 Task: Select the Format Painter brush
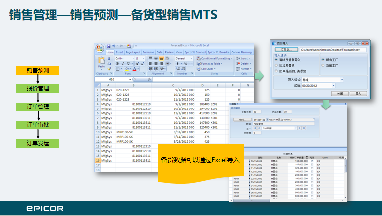pyautogui.click(x=109, y=69)
